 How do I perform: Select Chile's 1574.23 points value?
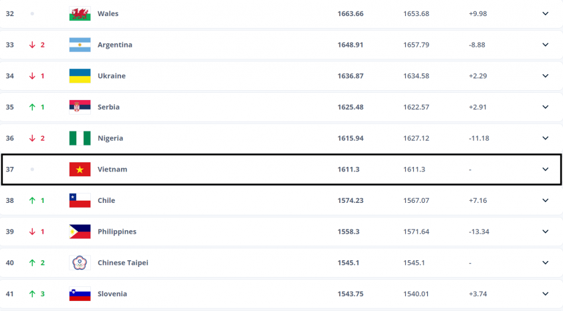pyautogui.click(x=350, y=201)
